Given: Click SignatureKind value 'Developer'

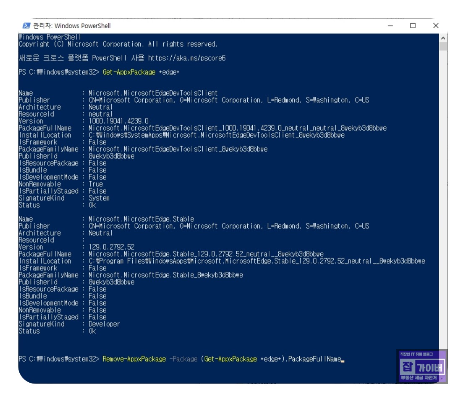Looking at the screenshot, I should click(104, 324).
